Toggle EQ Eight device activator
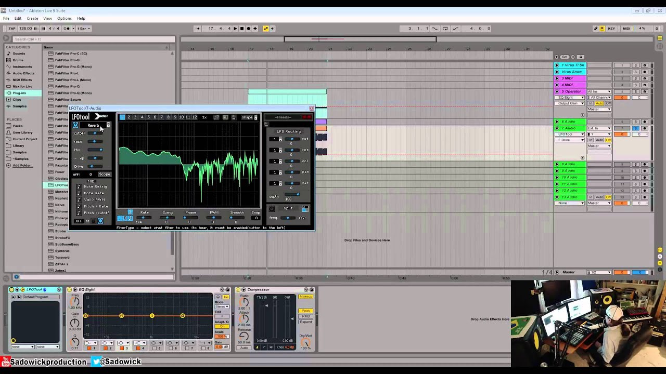Image resolution: width=666 pixels, height=374 pixels. pyautogui.click(x=70, y=289)
